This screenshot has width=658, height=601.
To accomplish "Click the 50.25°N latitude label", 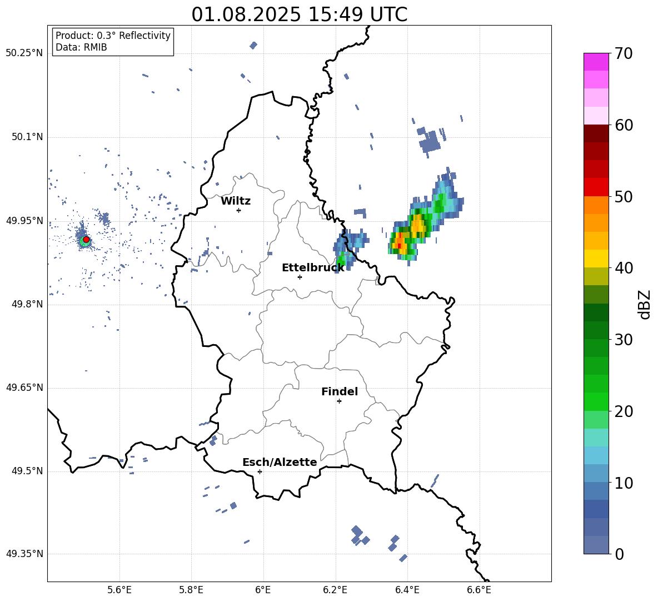I will pos(24,53).
